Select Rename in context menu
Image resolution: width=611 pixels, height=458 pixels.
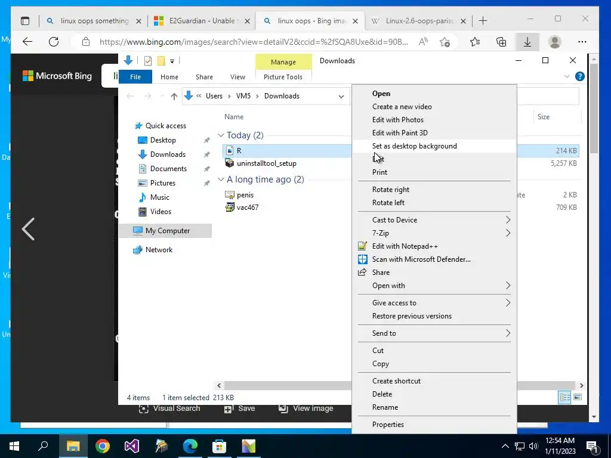[434, 407]
